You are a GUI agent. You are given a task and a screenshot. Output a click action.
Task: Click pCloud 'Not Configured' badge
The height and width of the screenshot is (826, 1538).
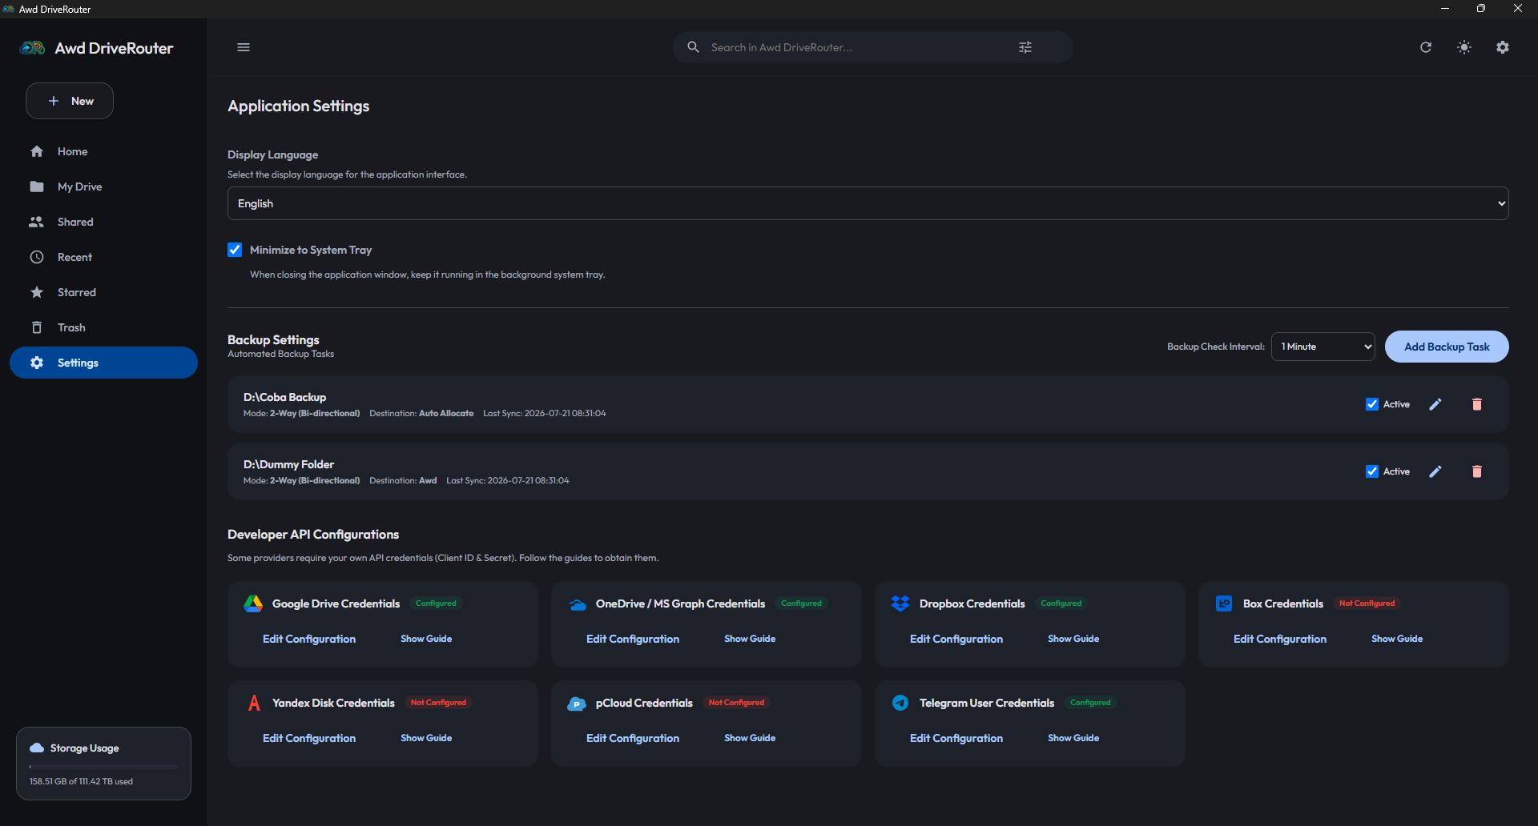[736, 703]
